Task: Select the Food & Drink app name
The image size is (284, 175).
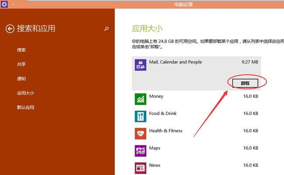Action: pos(163,113)
